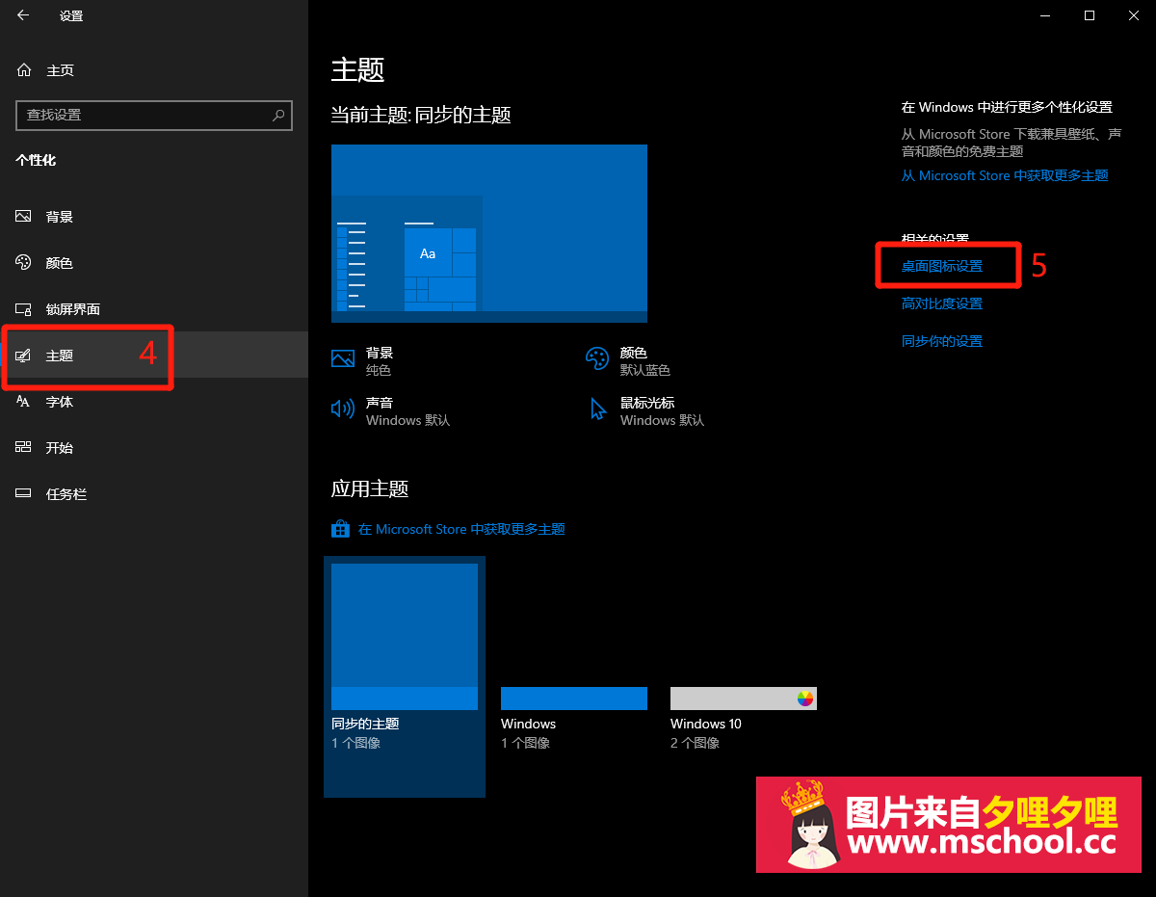This screenshot has width=1156, height=897.
Task: Click the back arrow in Settings header
Action: click(x=23, y=15)
